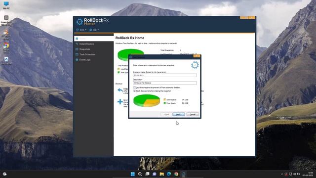316x178 pixels.
Task: Open the weather widget in taskbar
Action: [4, 174]
